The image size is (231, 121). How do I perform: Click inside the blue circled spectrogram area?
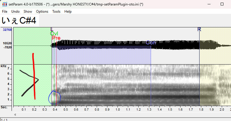point(55,97)
